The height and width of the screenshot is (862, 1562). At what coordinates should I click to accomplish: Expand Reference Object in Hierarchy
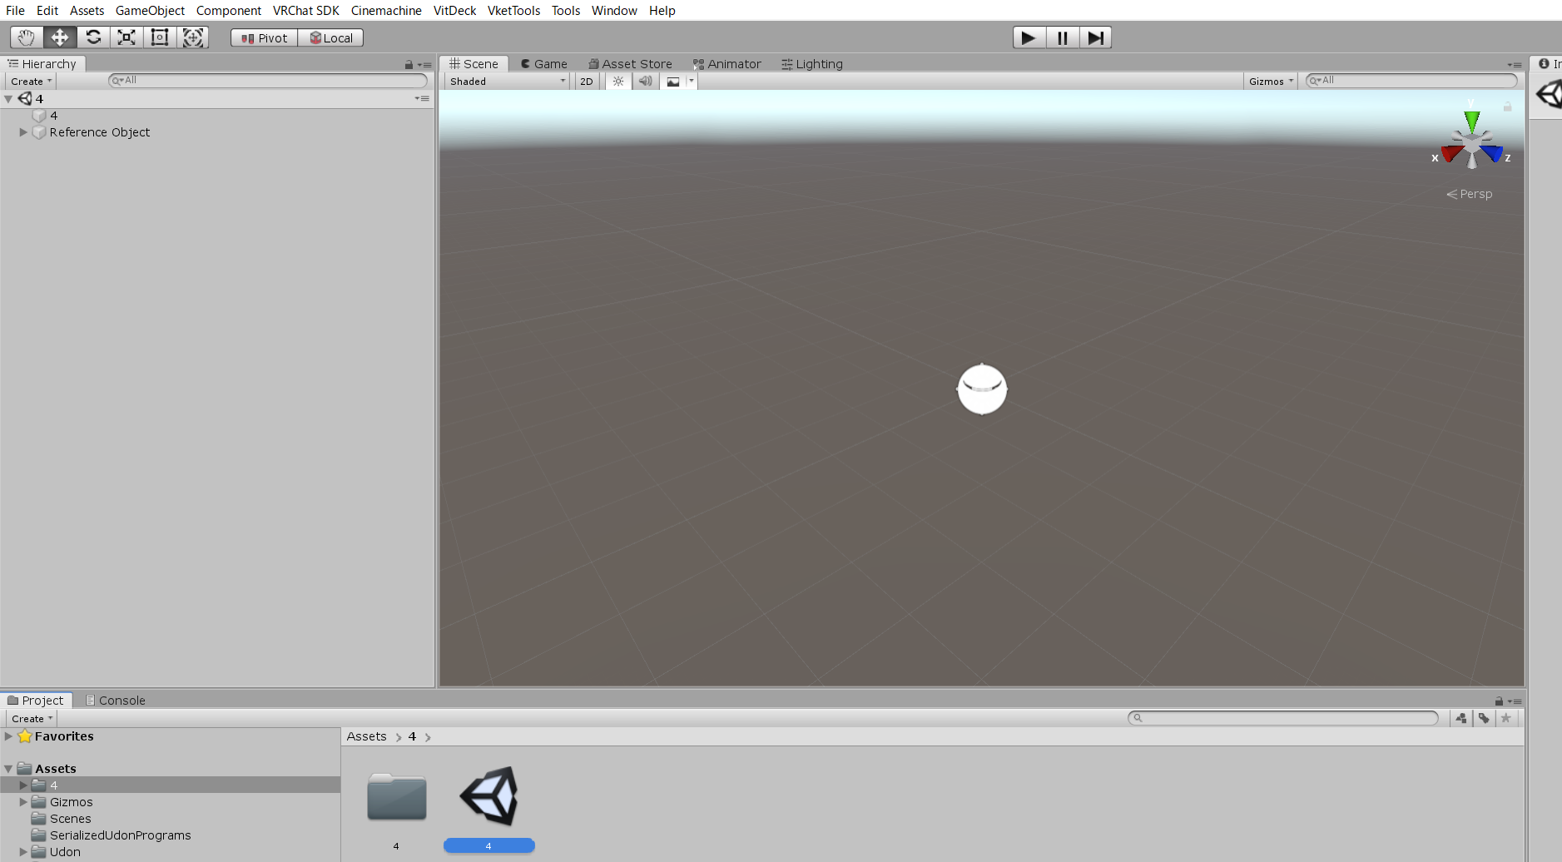(x=23, y=132)
